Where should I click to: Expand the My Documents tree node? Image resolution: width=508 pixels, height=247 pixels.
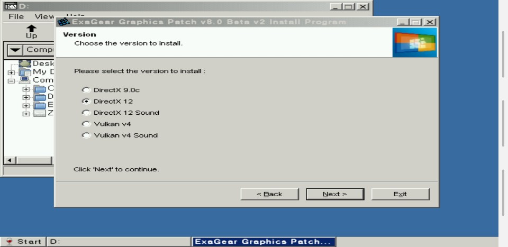coord(11,72)
